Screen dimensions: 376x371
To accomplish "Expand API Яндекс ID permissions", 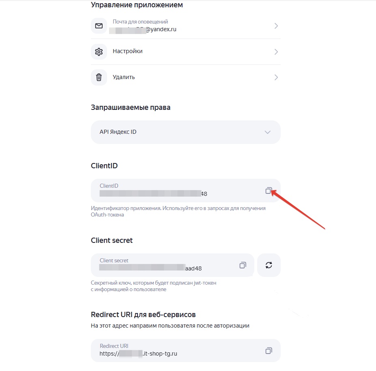I will (268, 132).
